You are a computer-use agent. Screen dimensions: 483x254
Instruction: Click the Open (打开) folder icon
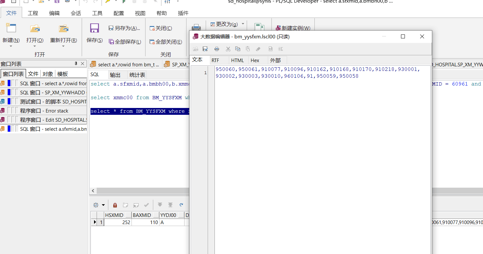35,28
